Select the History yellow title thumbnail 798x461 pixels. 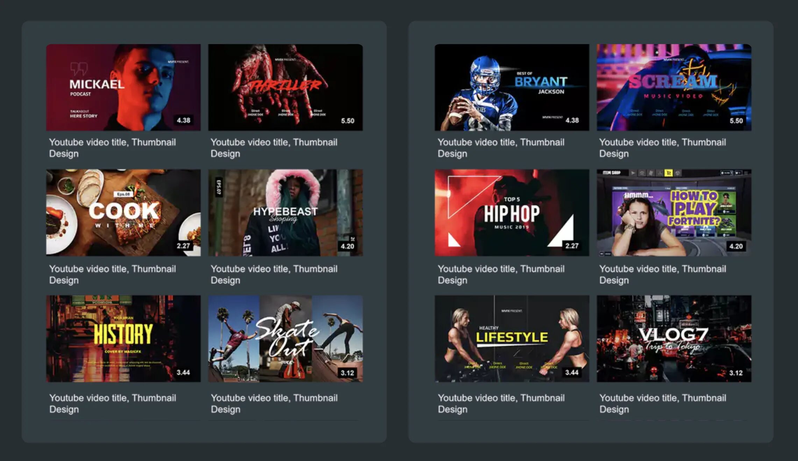point(123,338)
